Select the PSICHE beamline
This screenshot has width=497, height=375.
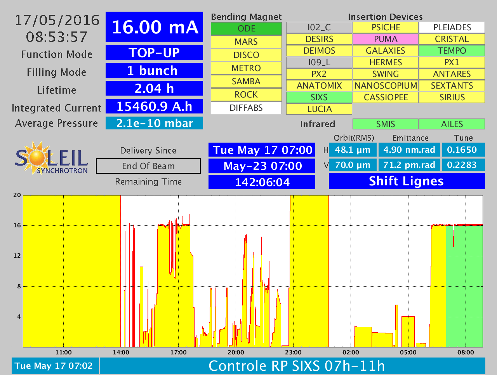[386, 28]
